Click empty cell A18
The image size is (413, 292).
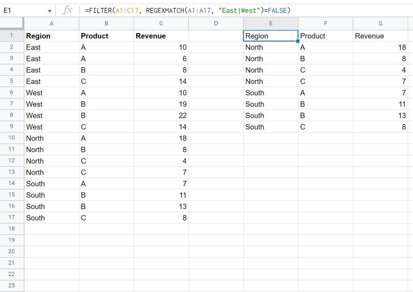[x=52, y=229]
